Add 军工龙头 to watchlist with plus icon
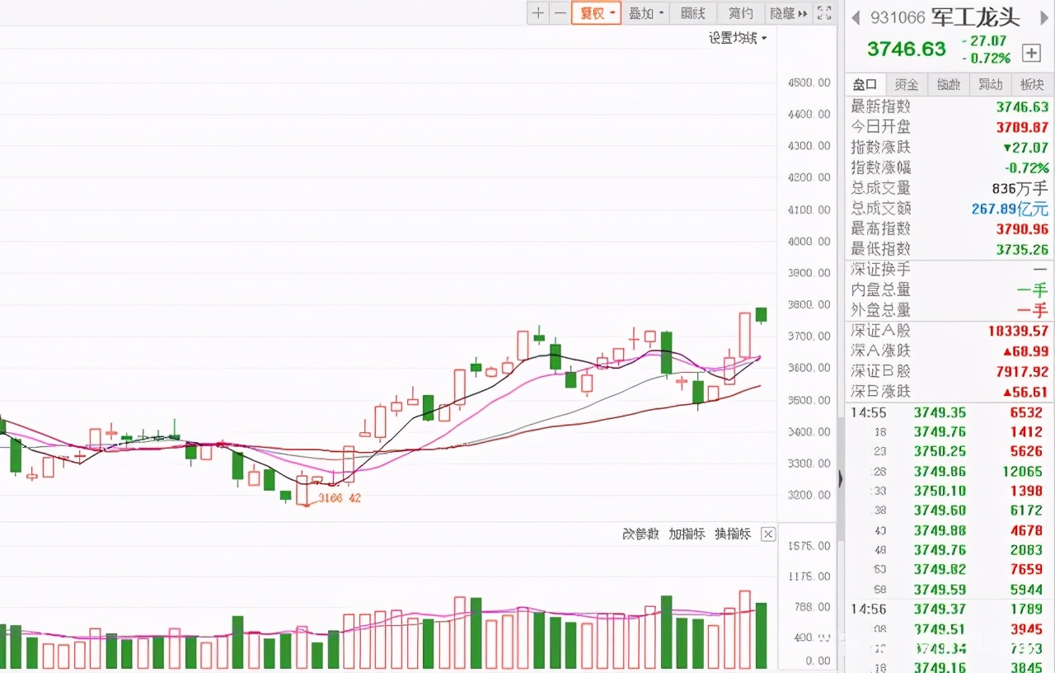The width and height of the screenshot is (1055, 673). (x=1031, y=53)
